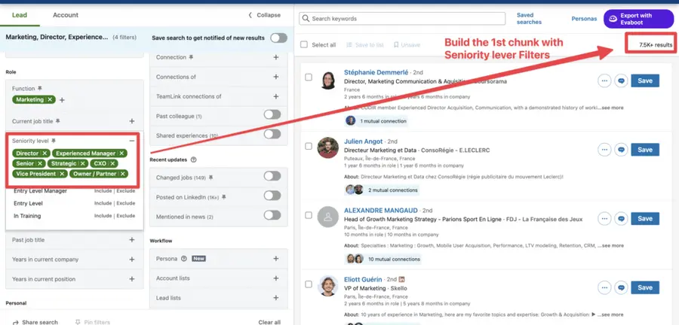Screen dimensions: 679x325
Task: Remove the Senior seniority chip
Action: point(40,163)
